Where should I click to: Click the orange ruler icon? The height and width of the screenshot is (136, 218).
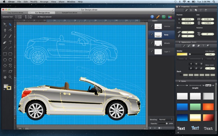[x=158, y=17]
